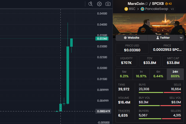The image size is (186, 124).
Task: Click the MarsCoin token name
Action: [x=136, y=4]
